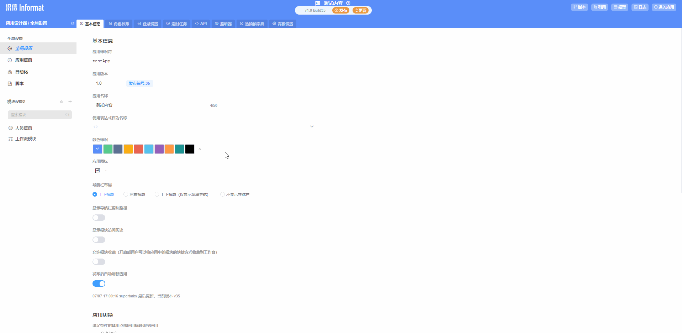This screenshot has width=682, height=333.
Task: Clear the color selection with the × icon
Action: (x=200, y=149)
